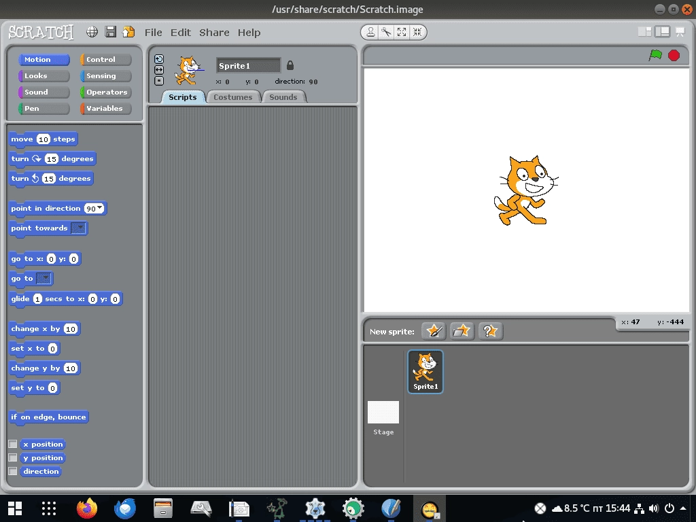Set rotation style to don't rotate
Image resolution: width=696 pixels, height=522 pixels.
pos(159,81)
